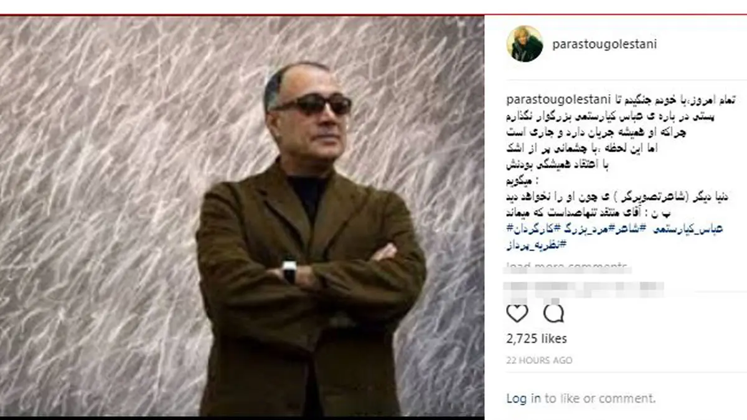Open the parastougolestani profile avatar
This screenshot has height=420, width=747.
[524, 44]
